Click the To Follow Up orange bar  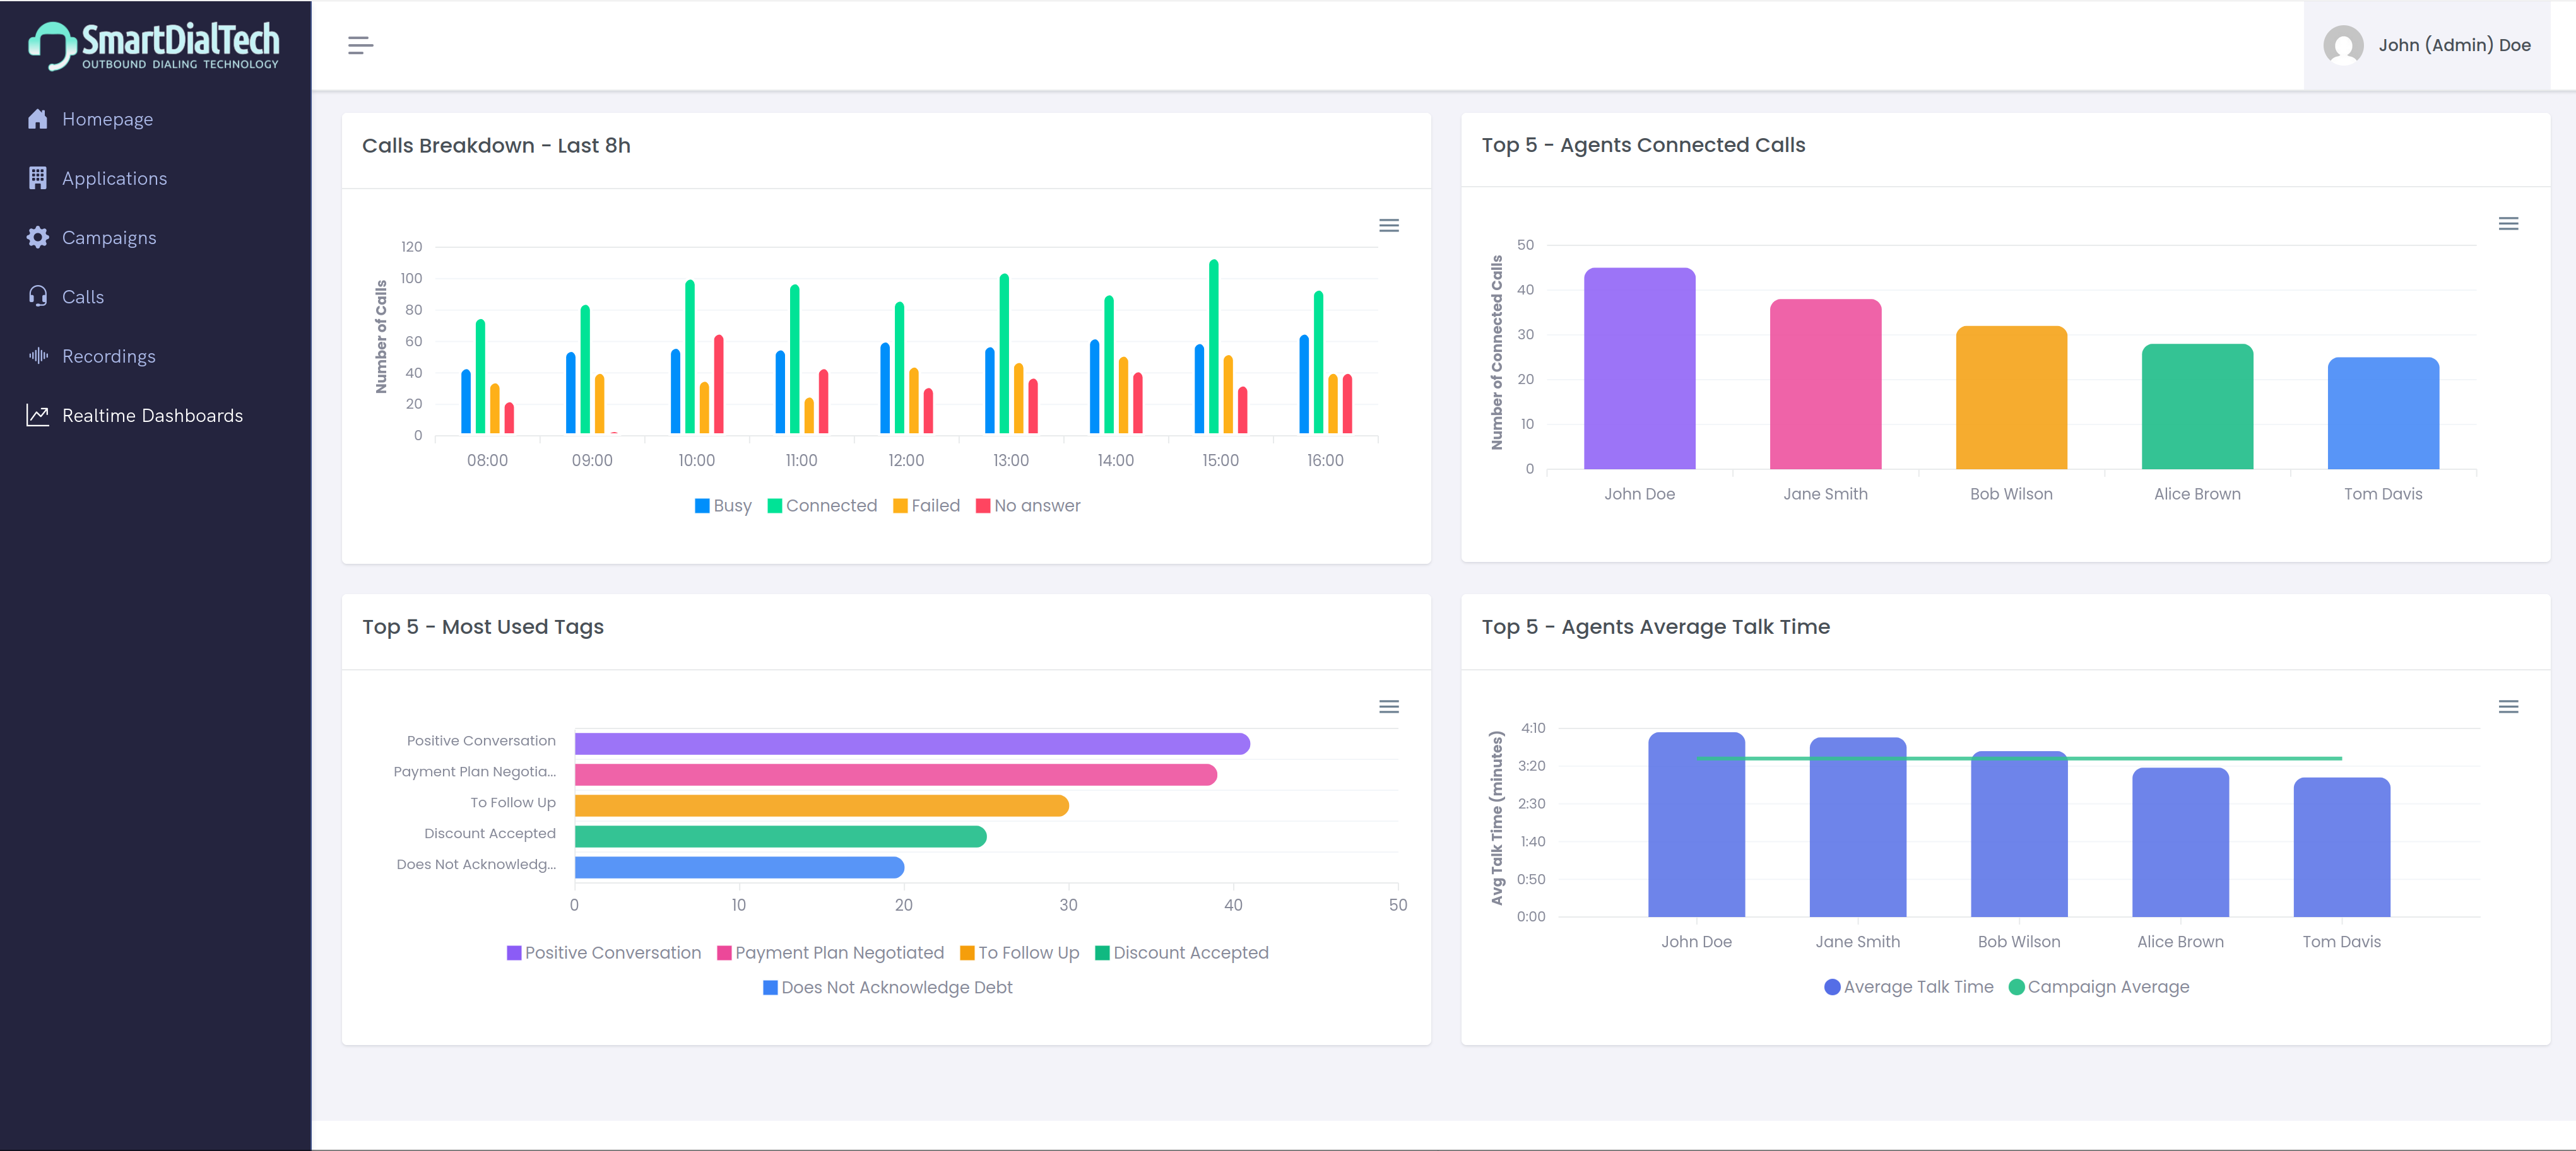click(x=822, y=805)
